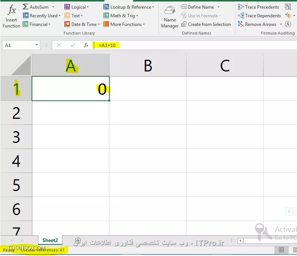Click the formula bar containing =A1+10
This screenshot has width=297, height=256.
pos(195,45)
